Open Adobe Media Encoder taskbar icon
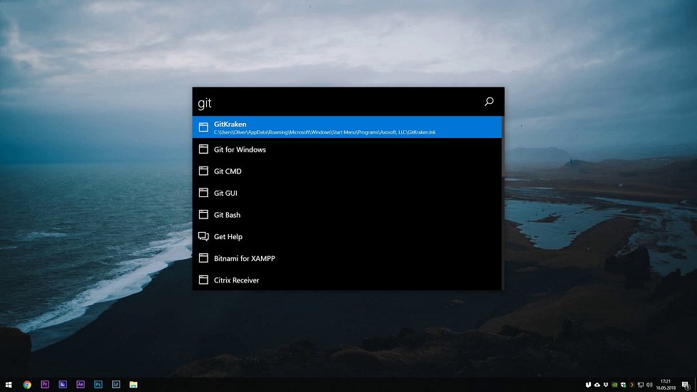 point(63,384)
